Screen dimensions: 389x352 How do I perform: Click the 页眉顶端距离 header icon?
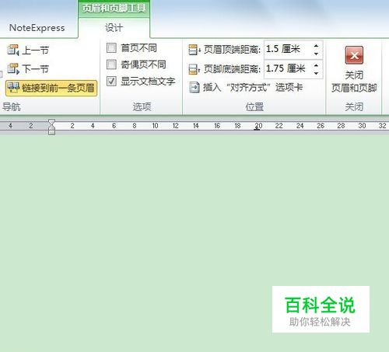coord(194,50)
